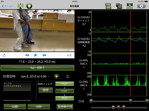Open the fuji - 608-3 data name bar
The image size is (149, 111).
click(x=37, y=68)
